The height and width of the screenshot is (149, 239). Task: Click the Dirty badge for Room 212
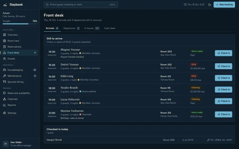(194, 76)
